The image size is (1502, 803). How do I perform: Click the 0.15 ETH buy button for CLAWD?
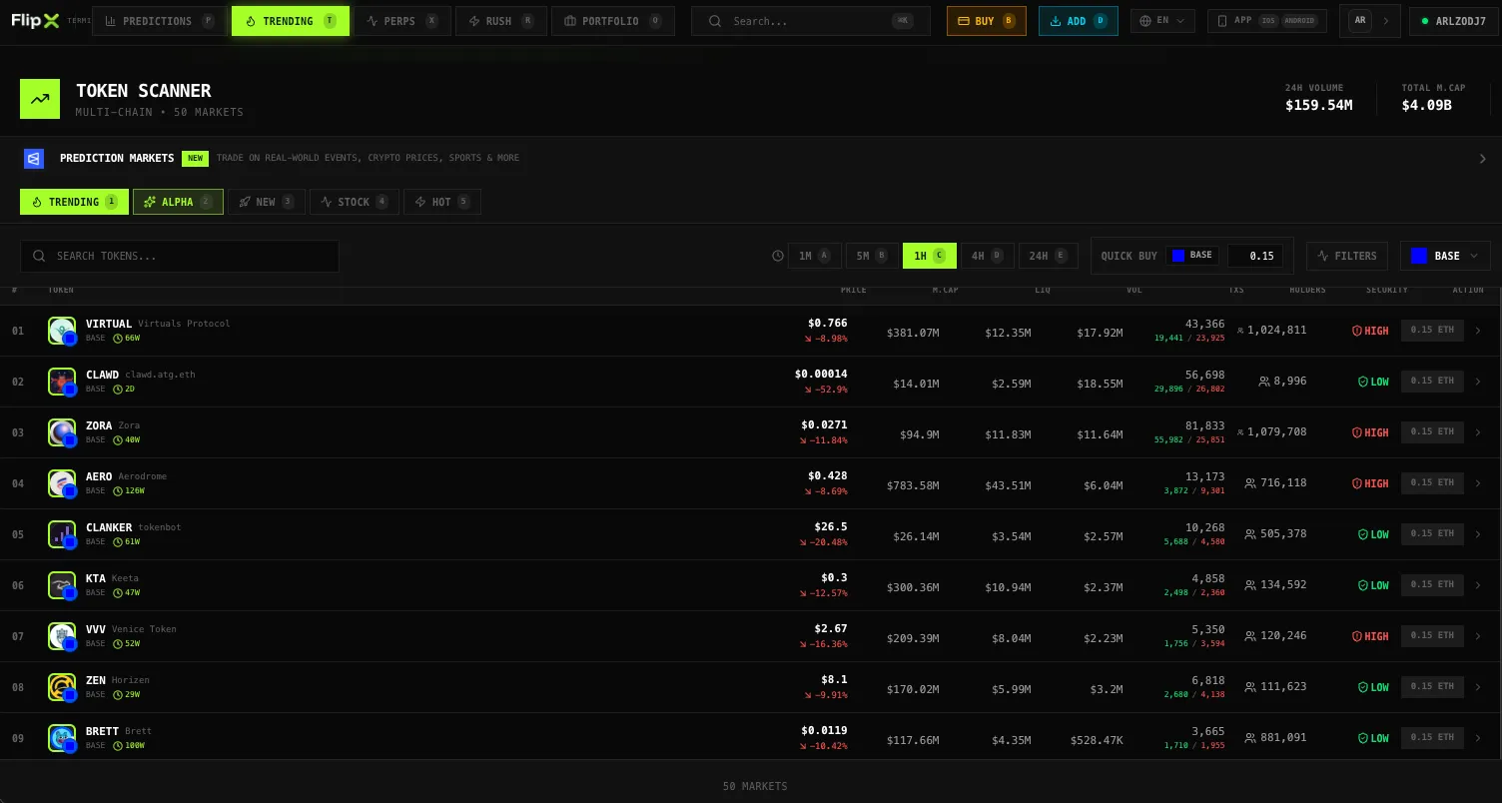tap(1432, 381)
